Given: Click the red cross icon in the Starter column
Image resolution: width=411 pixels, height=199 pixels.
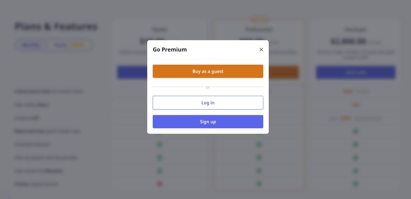Looking at the screenshot, I should click(160, 184).
